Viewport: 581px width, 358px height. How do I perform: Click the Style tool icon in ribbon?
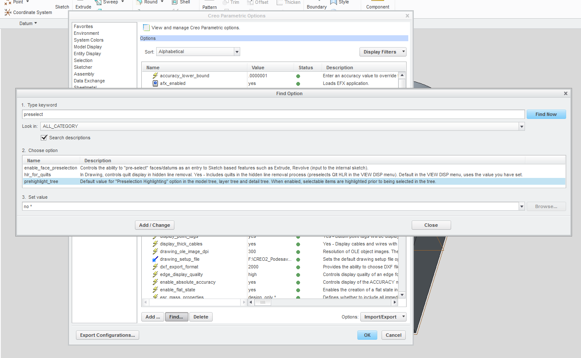click(x=333, y=2)
